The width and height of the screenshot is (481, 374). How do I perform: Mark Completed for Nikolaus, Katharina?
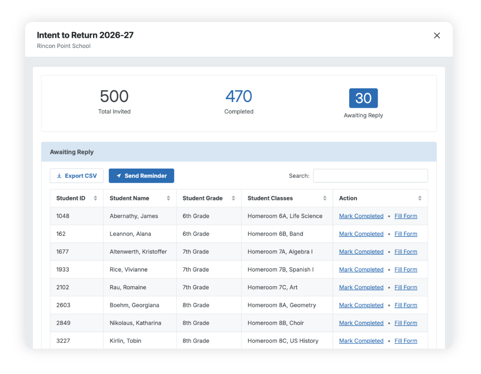click(361, 323)
